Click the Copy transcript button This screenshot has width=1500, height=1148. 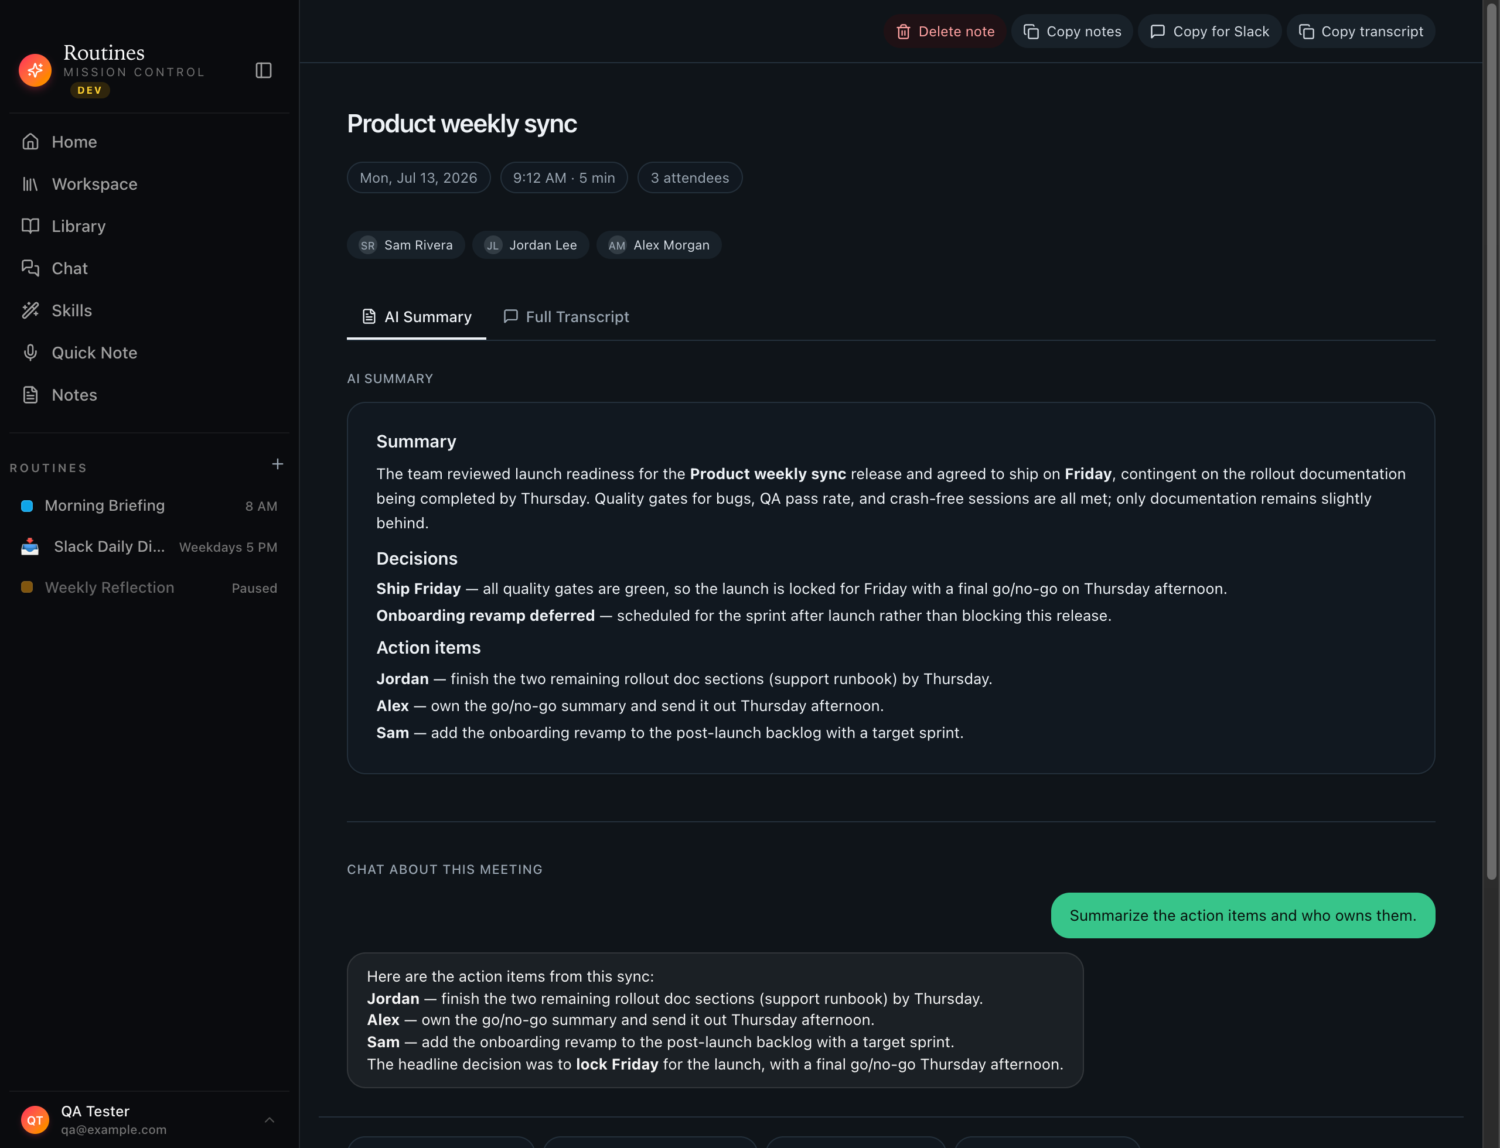[x=1361, y=32]
